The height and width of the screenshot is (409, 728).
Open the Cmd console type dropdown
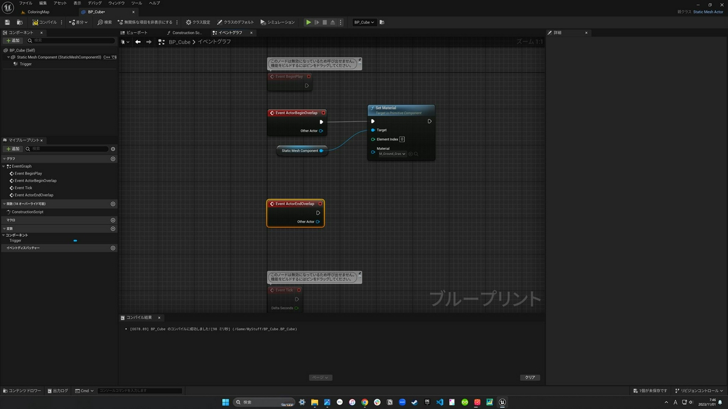pyautogui.click(x=85, y=391)
